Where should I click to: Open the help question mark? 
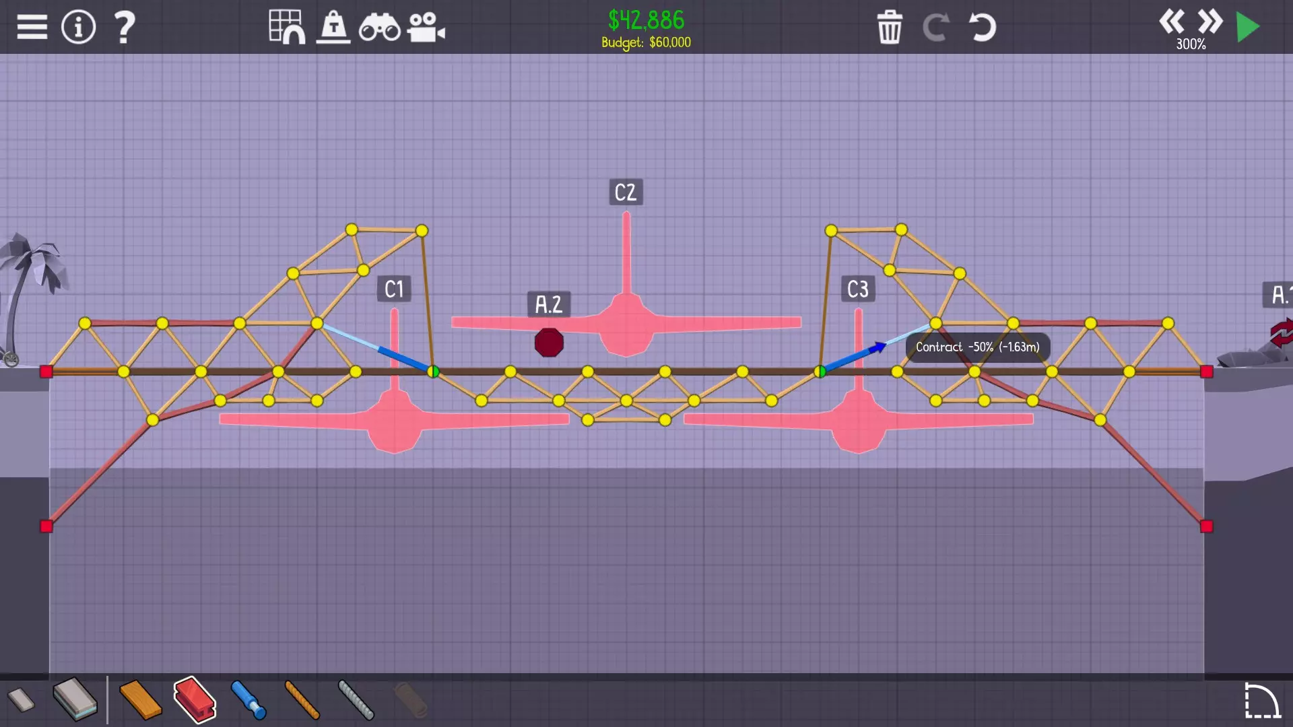[125, 27]
